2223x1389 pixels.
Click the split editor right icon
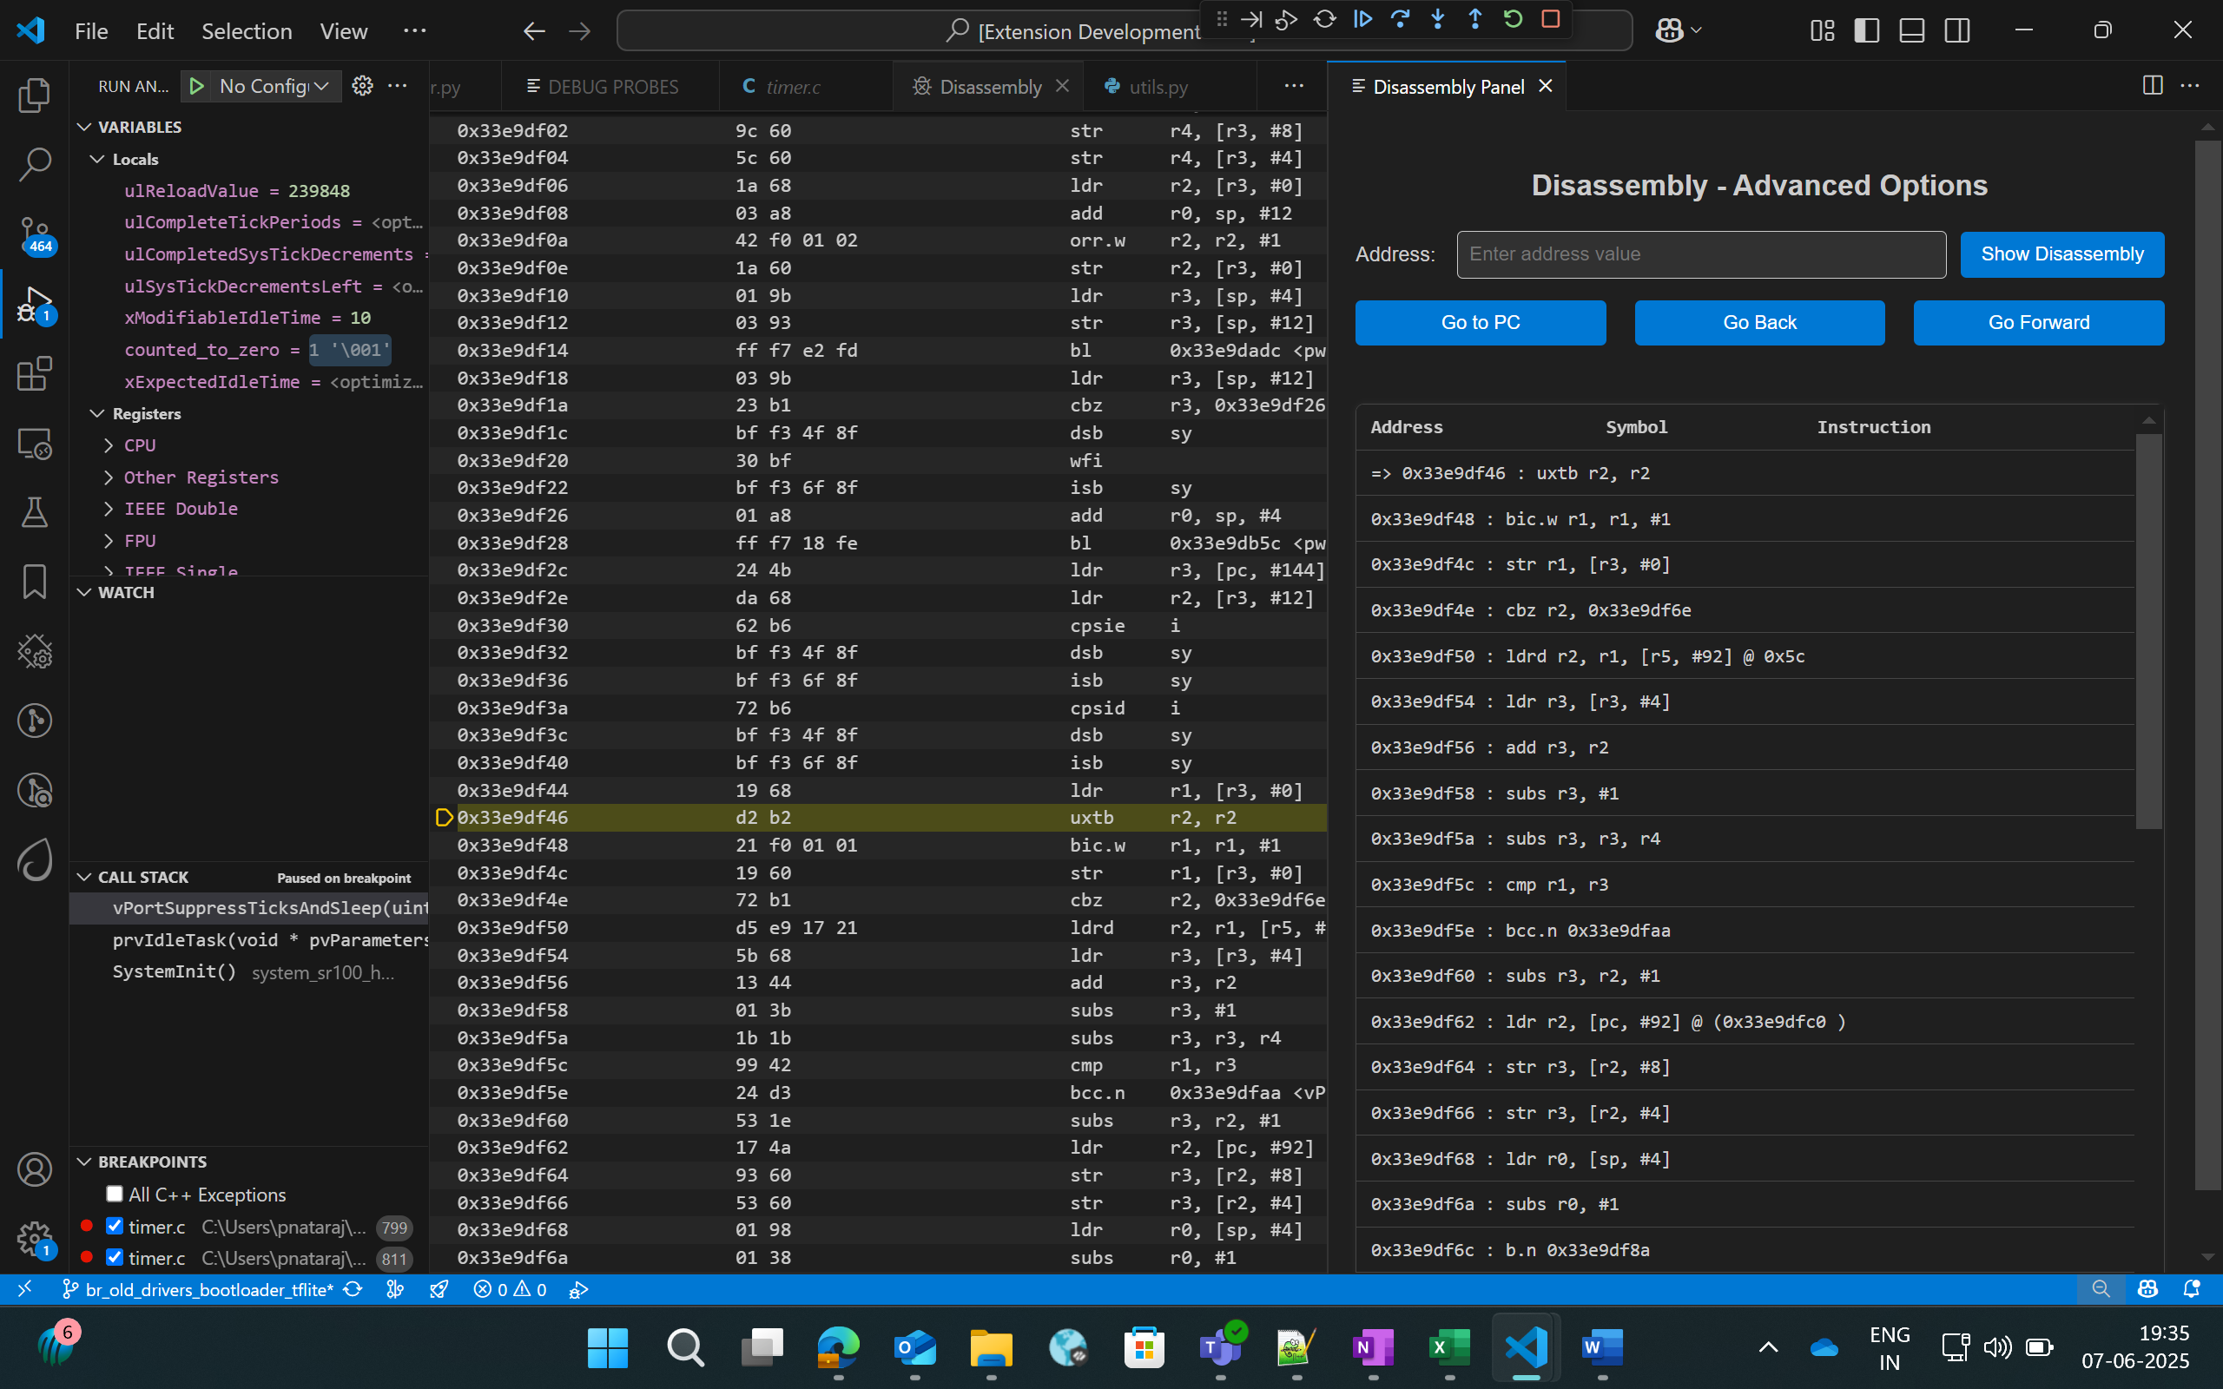[x=2153, y=86]
